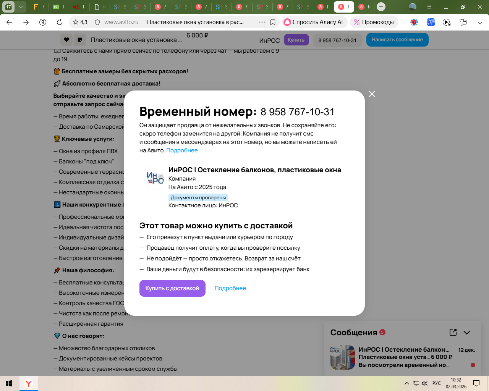This screenshot has width=489, height=391.
Task: Click the text Контактное лицо: ИнРОС
Action: 203,205
